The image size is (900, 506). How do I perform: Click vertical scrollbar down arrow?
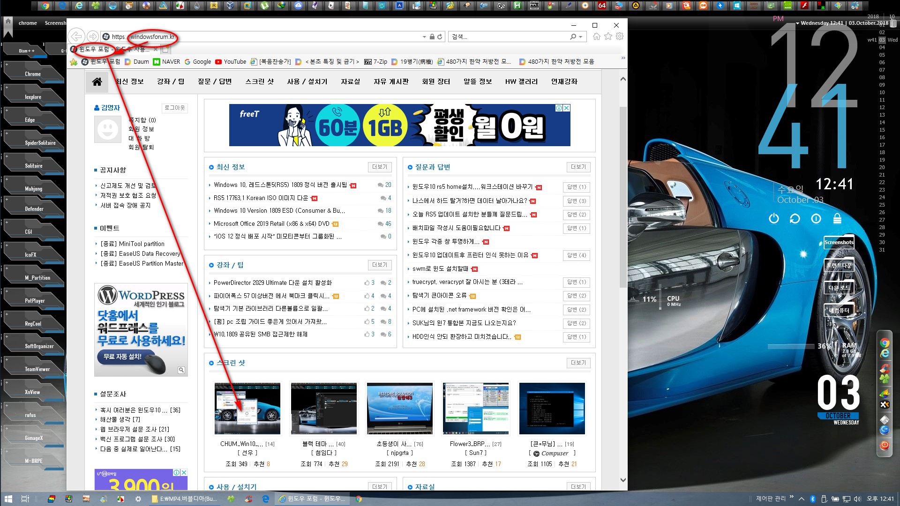[623, 480]
